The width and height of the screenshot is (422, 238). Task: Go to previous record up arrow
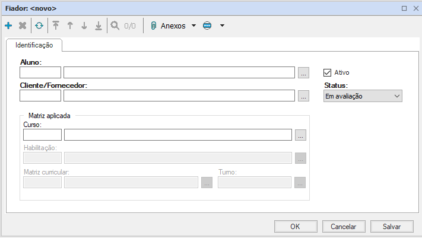click(x=70, y=26)
